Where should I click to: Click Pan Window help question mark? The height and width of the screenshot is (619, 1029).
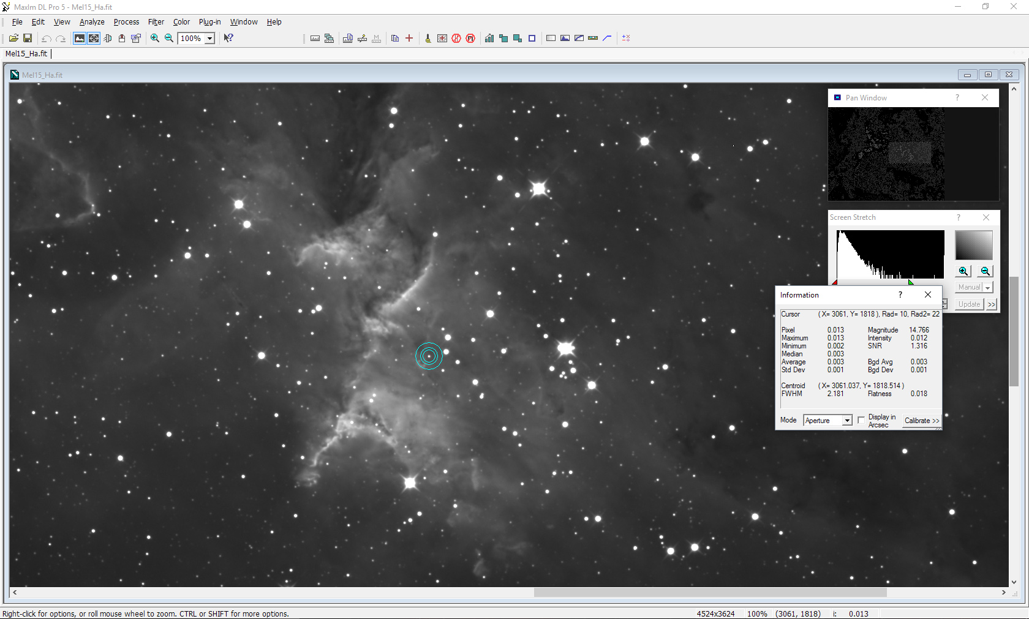957,98
